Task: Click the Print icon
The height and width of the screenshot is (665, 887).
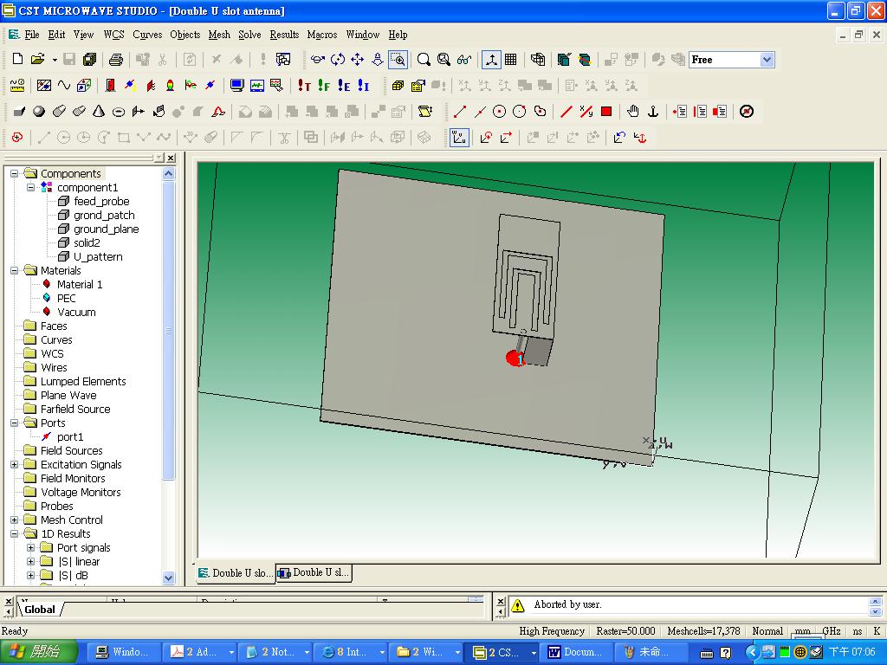Action: pyautogui.click(x=116, y=60)
